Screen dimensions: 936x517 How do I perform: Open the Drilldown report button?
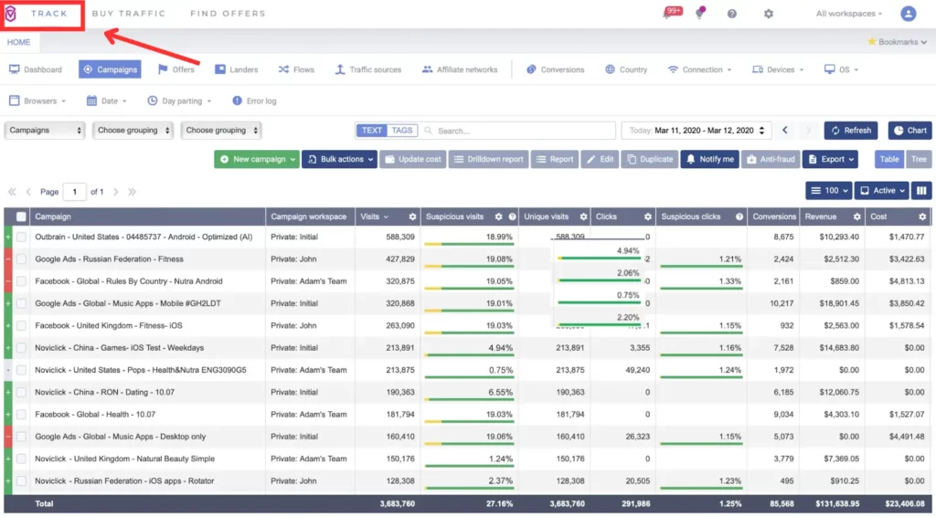click(x=488, y=159)
